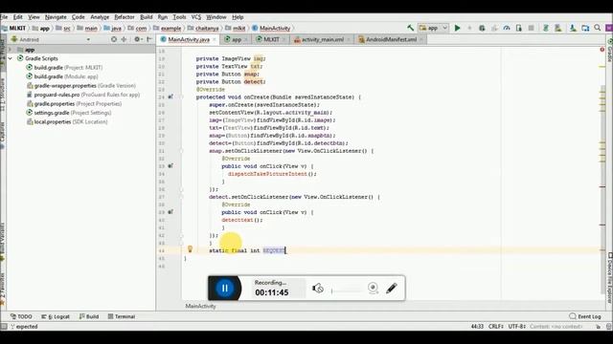Open settings.gradle (Project Settings)
Viewport: 613px width, 344px height.
click(68, 113)
